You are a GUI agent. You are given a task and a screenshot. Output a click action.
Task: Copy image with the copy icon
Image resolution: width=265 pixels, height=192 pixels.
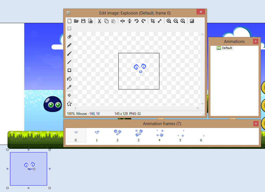106,21
